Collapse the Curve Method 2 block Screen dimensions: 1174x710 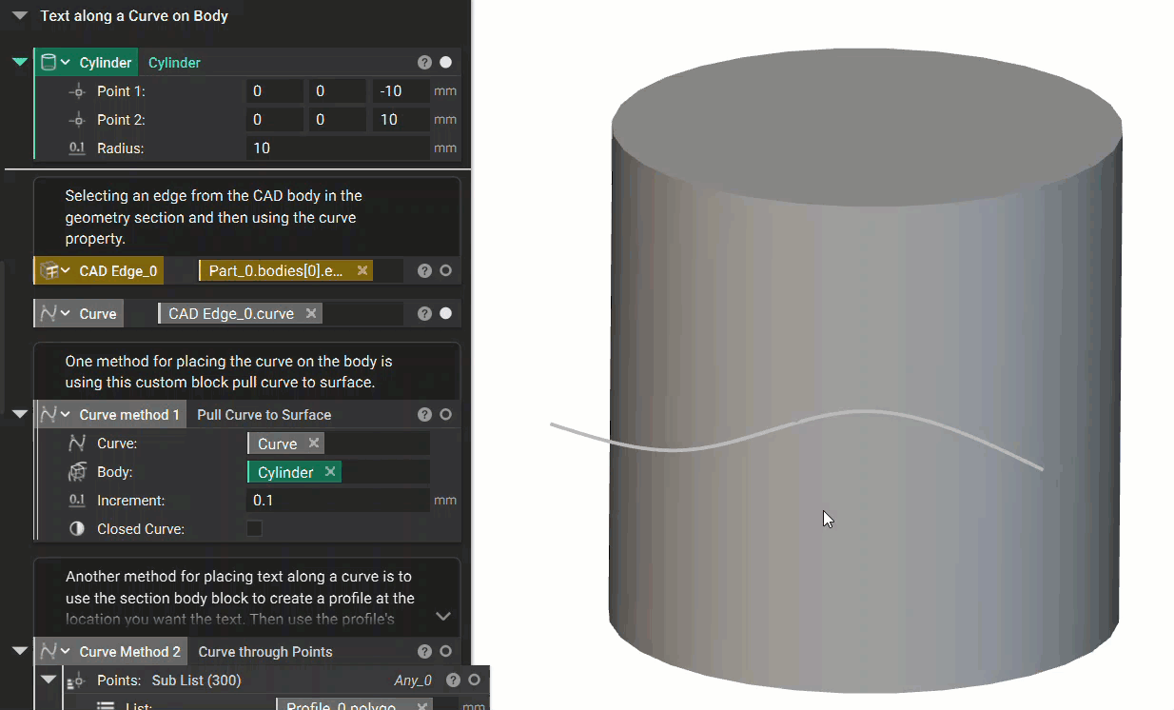coord(19,651)
